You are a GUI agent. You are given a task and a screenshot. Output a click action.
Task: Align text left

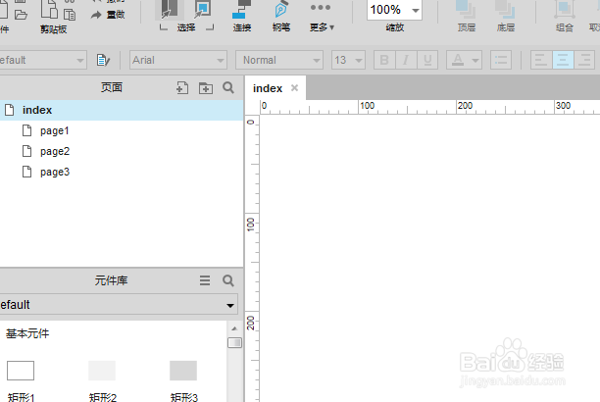coord(541,60)
